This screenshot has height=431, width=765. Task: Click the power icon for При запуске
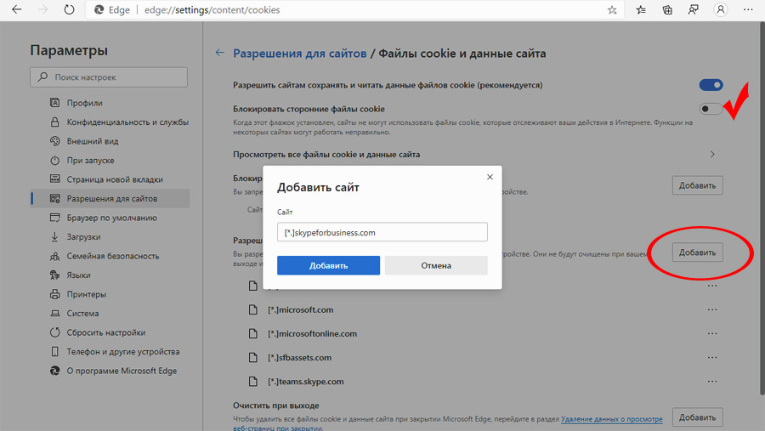54,160
